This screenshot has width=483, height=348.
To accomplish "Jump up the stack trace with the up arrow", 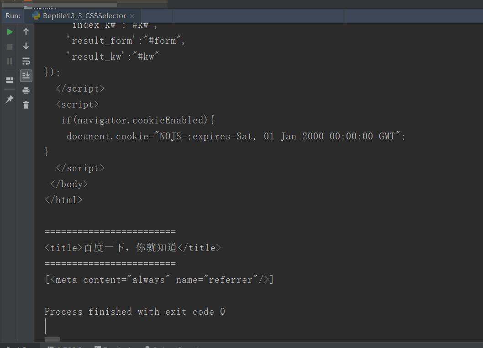I will click(26, 32).
